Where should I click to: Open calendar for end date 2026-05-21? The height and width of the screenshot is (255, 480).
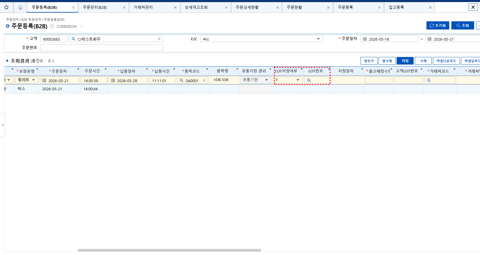[x=429, y=39]
